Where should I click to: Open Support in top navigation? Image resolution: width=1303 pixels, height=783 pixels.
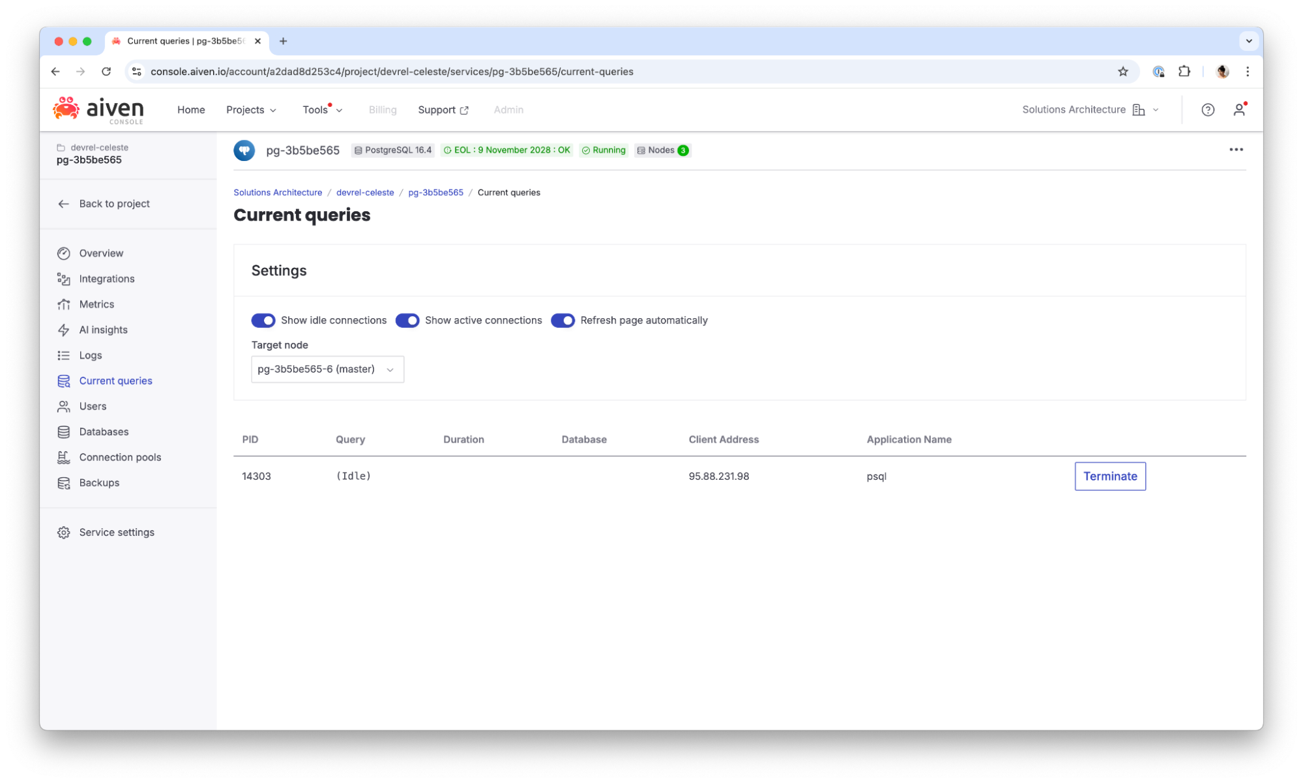(x=443, y=110)
